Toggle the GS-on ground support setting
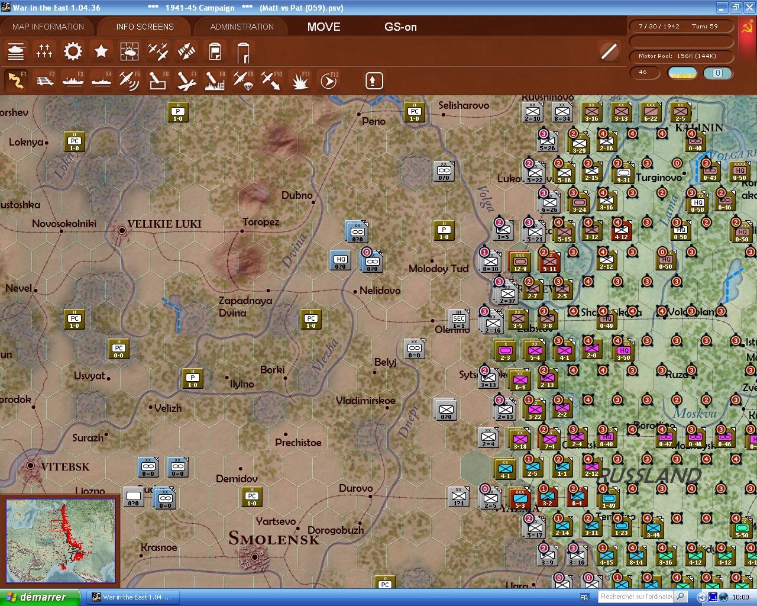The image size is (757, 606). (400, 27)
